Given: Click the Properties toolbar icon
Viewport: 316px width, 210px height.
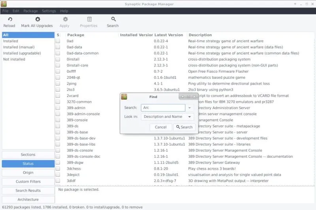Looking at the screenshot, I should (x=89, y=19).
